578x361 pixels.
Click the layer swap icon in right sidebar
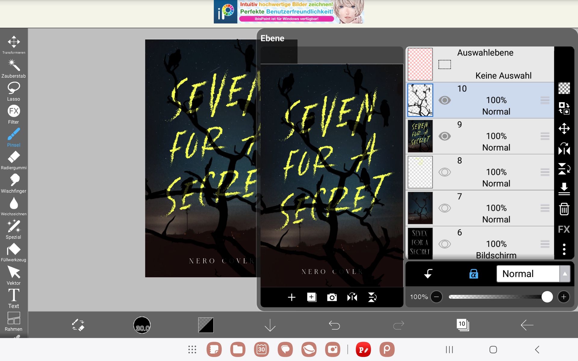click(564, 108)
